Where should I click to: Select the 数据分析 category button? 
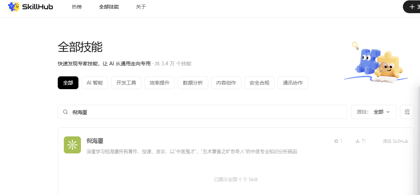[193, 83]
